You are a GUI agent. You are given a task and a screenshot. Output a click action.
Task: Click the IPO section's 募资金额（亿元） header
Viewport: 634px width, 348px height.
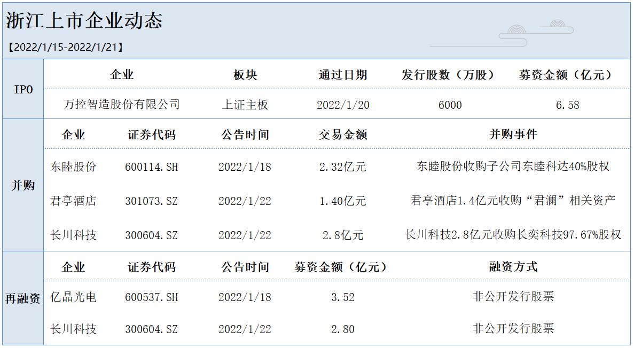pyautogui.click(x=568, y=75)
